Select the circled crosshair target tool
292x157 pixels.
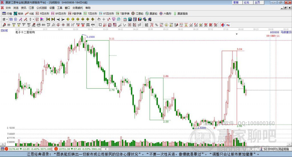58,25
